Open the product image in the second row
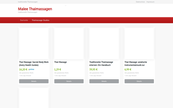 [34, 98]
